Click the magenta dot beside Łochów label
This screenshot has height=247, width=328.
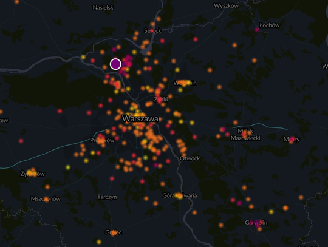click(257, 30)
